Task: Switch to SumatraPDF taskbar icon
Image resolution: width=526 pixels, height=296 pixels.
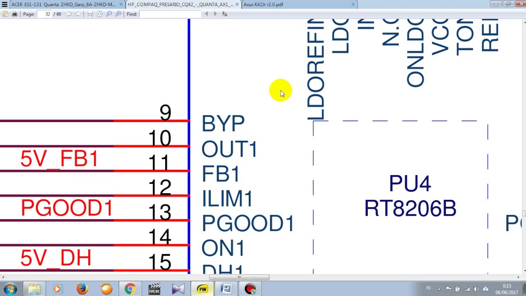Action: [202, 289]
